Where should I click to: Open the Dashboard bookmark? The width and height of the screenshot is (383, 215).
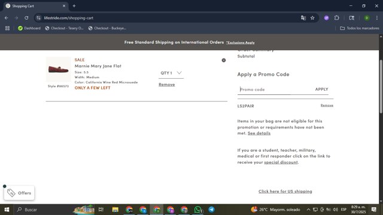pos(29,28)
